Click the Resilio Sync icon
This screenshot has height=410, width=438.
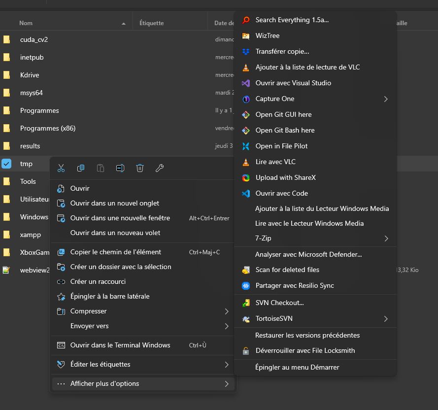pyautogui.click(x=246, y=286)
